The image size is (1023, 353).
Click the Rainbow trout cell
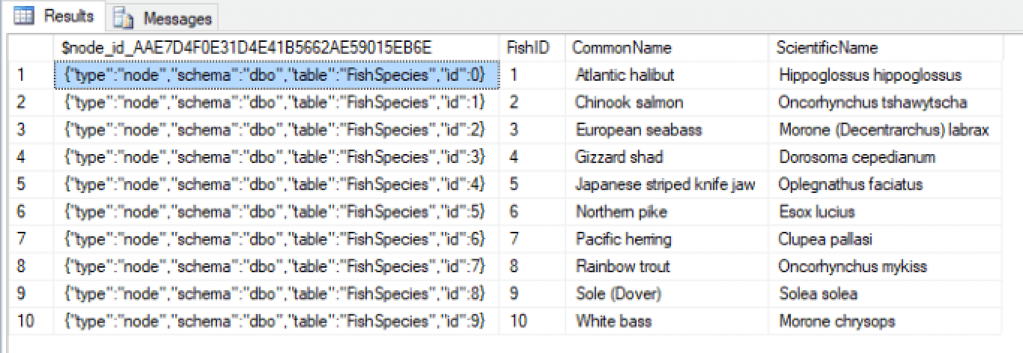667,266
